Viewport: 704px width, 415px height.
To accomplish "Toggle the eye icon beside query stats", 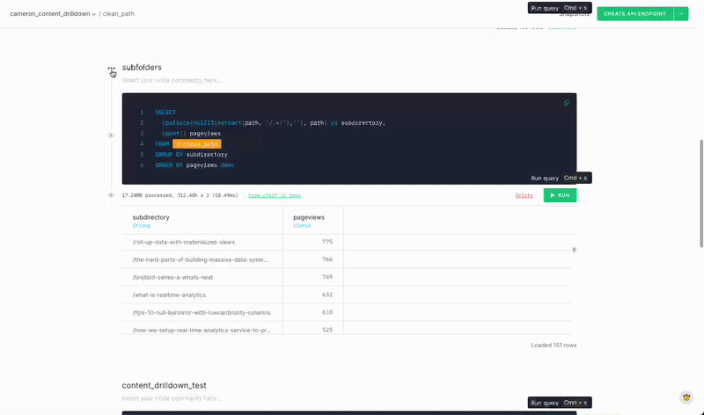I will tap(111, 195).
